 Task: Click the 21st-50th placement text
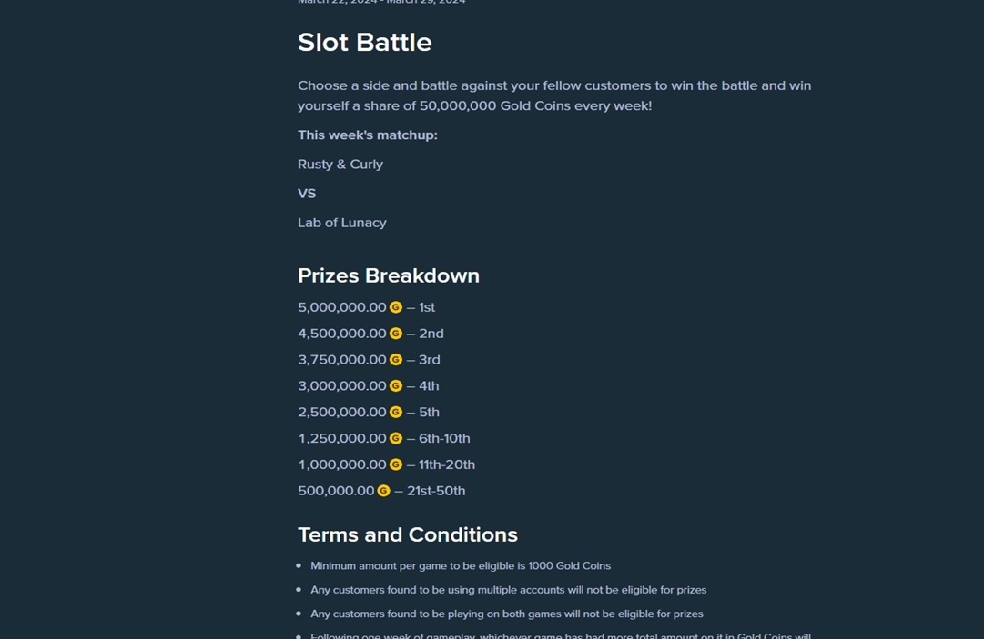click(x=436, y=491)
